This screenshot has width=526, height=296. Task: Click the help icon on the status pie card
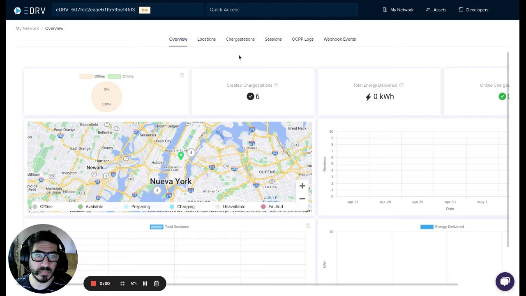pyautogui.click(x=182, y=75)
